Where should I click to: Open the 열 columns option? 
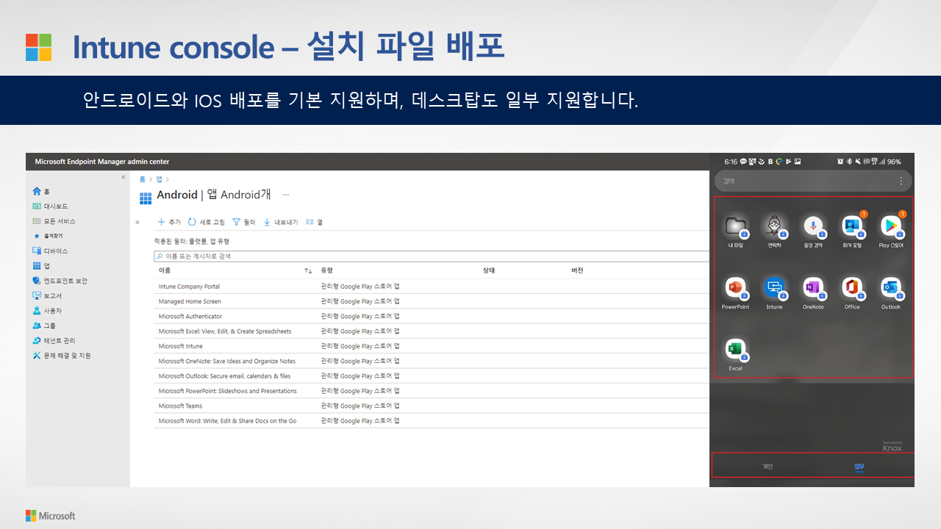(315, 222)
